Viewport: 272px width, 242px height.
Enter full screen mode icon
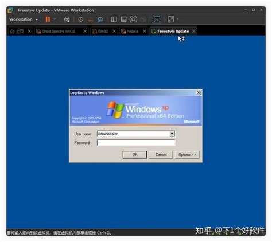click(133, 19)
